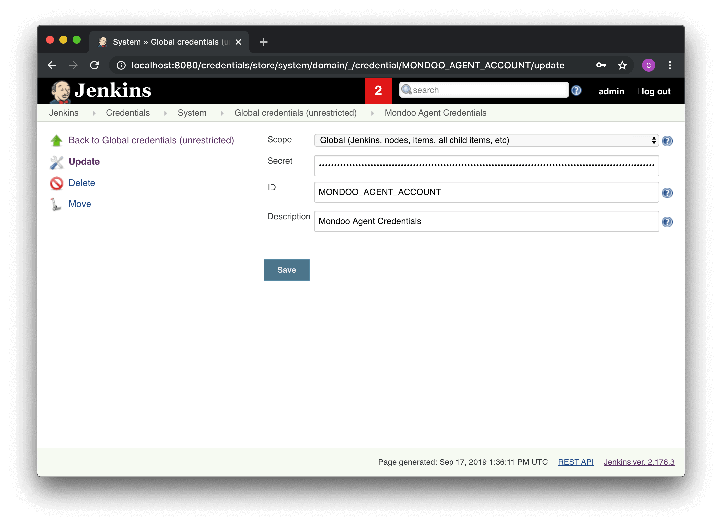Click the Move hand-truck icon
The height and width of the screenshot is (526, 722).
coord(56,204)
